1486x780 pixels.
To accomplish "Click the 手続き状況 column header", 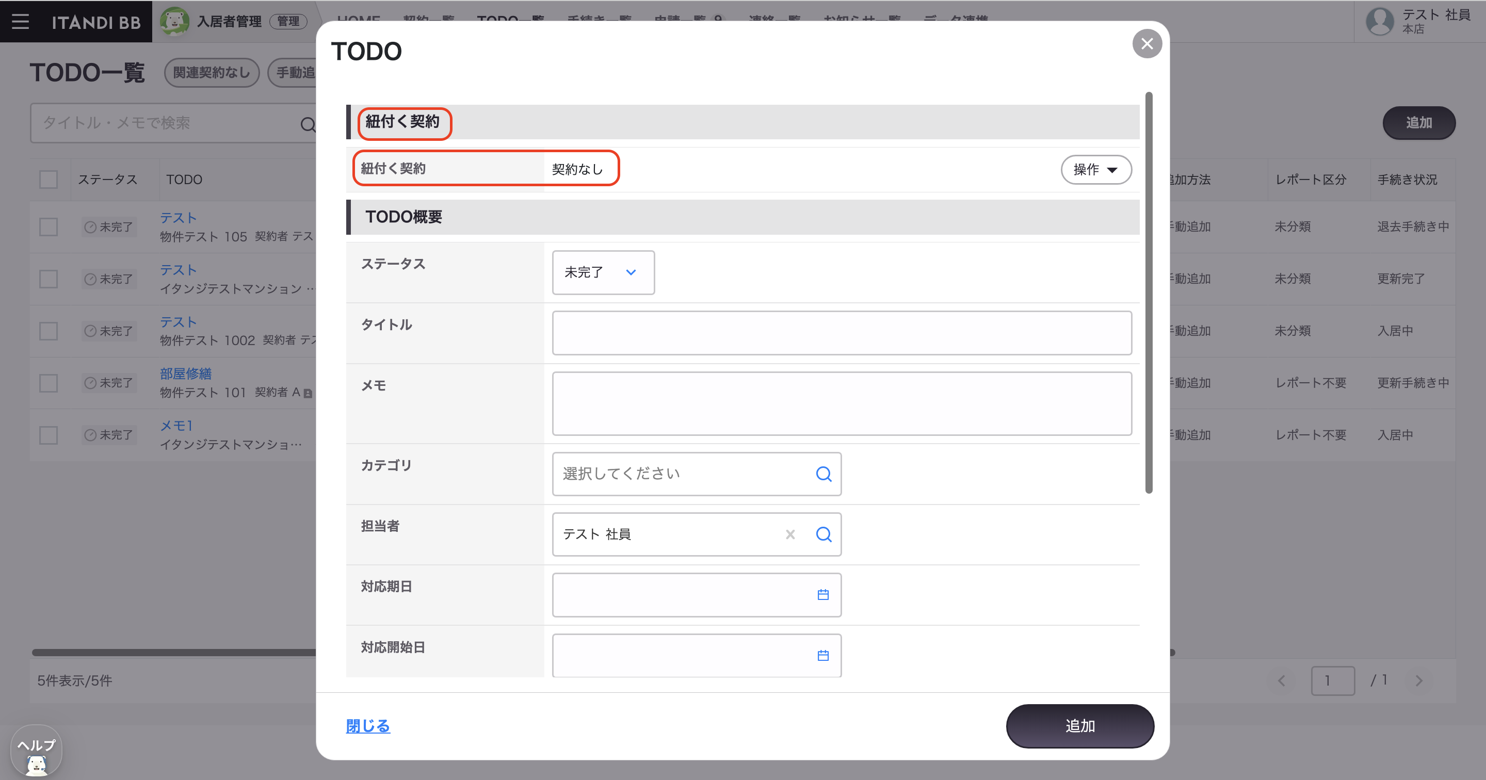I will [x=1407, y=180].
